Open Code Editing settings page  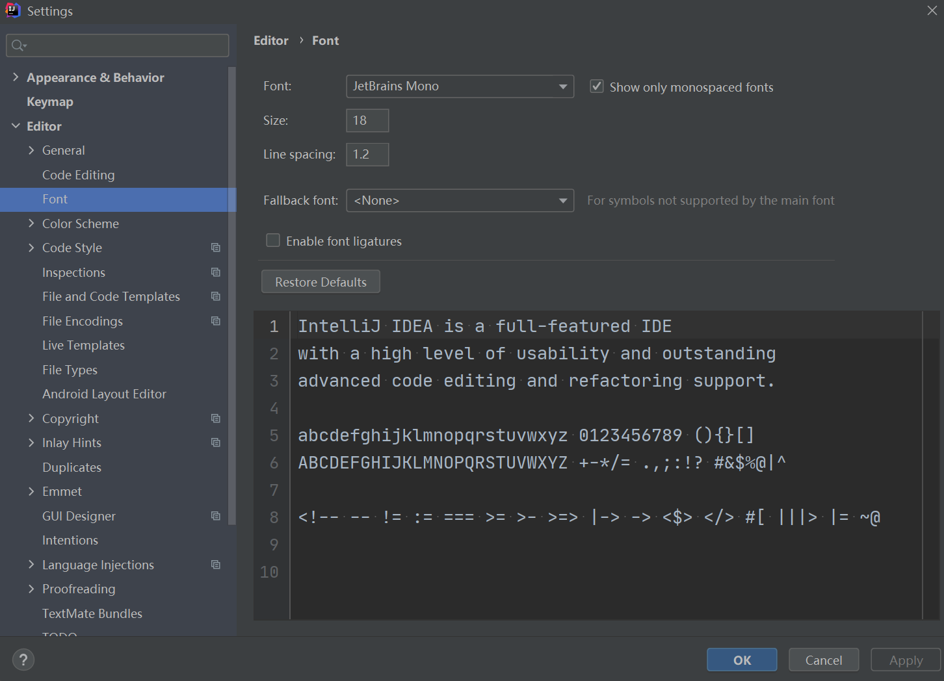78,175
